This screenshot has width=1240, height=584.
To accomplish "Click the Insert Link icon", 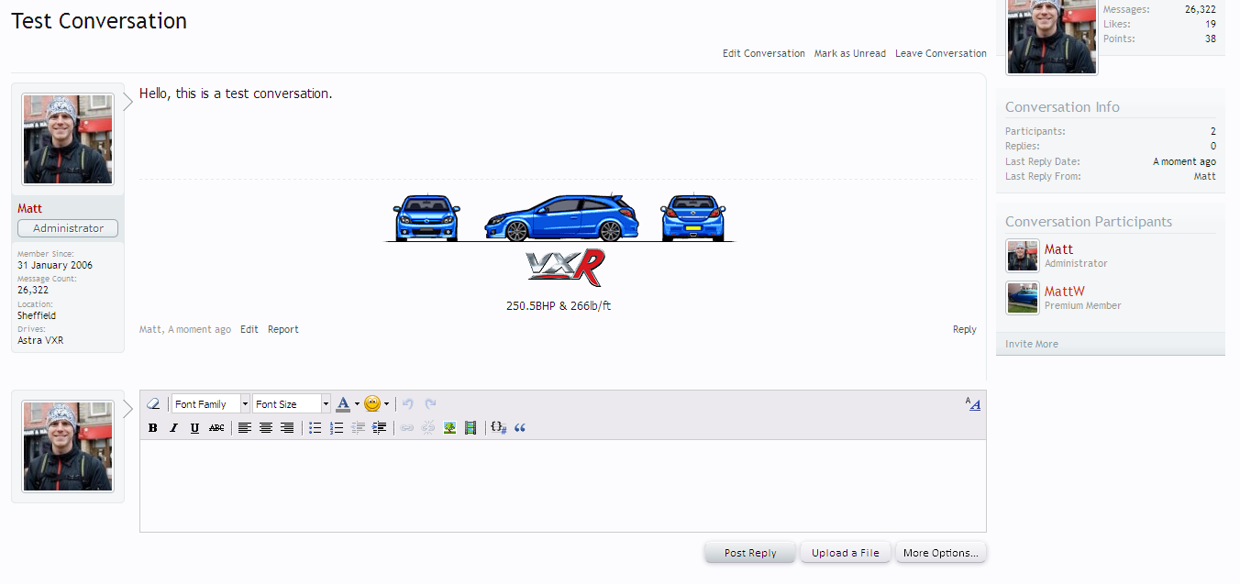I will (407, 427).
